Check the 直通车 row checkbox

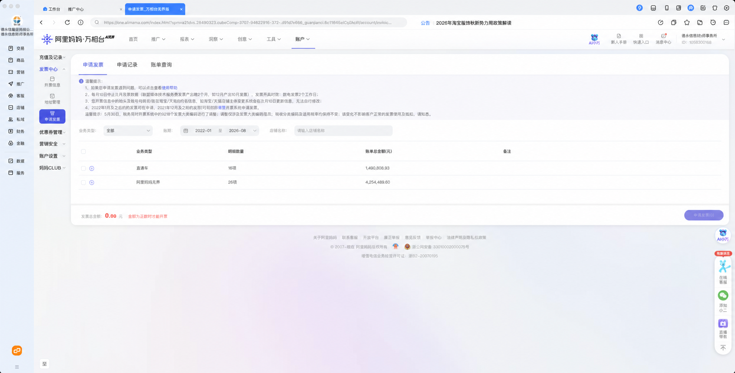coord(83,168)
